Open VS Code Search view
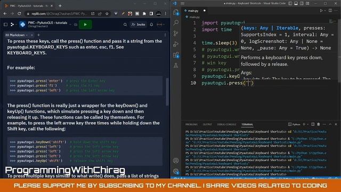The width and height of the screenshot is (341, 192). click(176, 22)
